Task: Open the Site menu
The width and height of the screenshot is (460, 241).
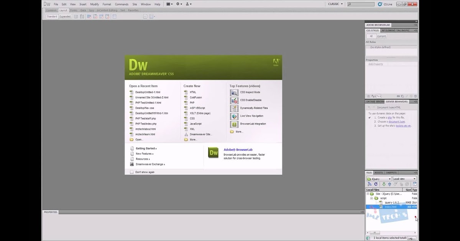Action: point(135,4)
